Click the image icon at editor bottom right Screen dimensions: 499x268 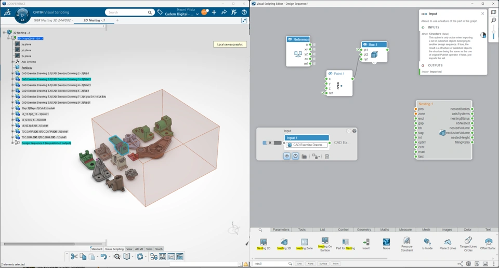(485, 263)
